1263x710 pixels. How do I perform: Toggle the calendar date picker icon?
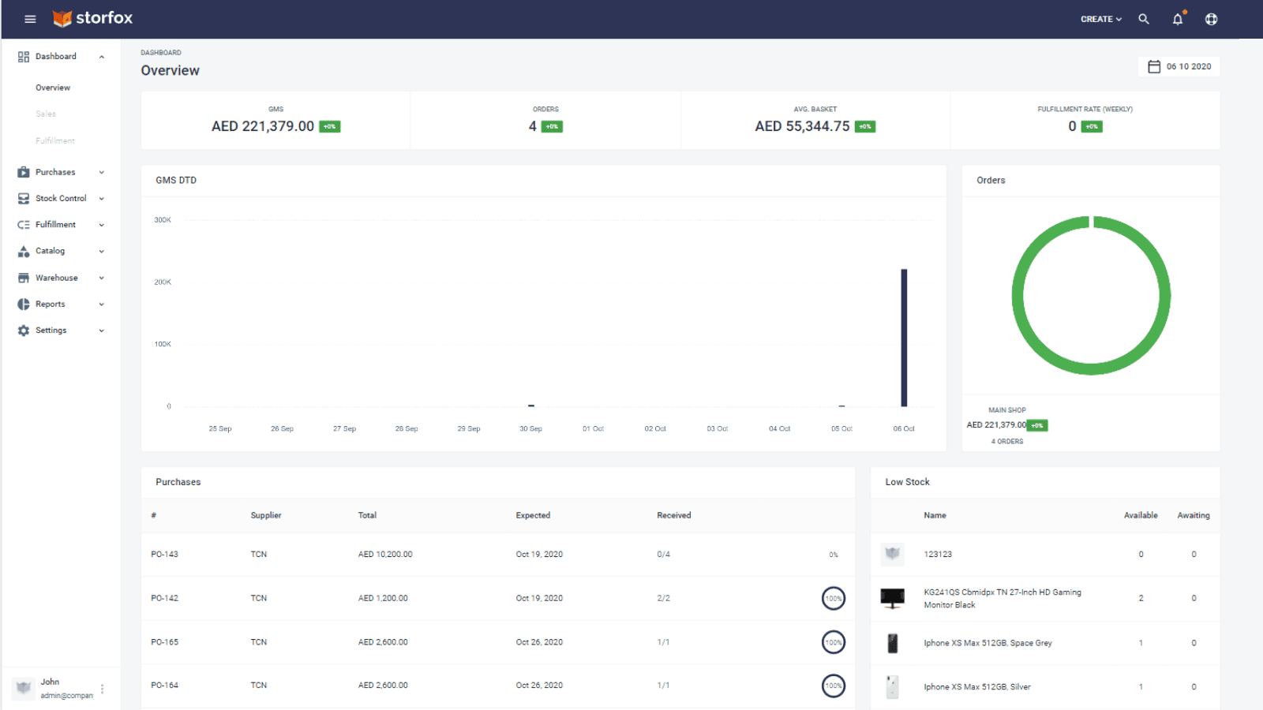(x=1154, y=66)
